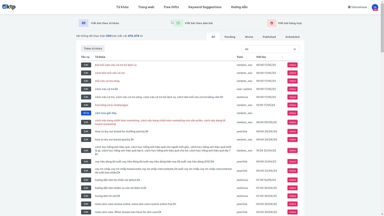Click the green outline icon for Viết bài theo dàn bài
The height and width of the screenshot is (216, 384).
click(x=178, y=23)
